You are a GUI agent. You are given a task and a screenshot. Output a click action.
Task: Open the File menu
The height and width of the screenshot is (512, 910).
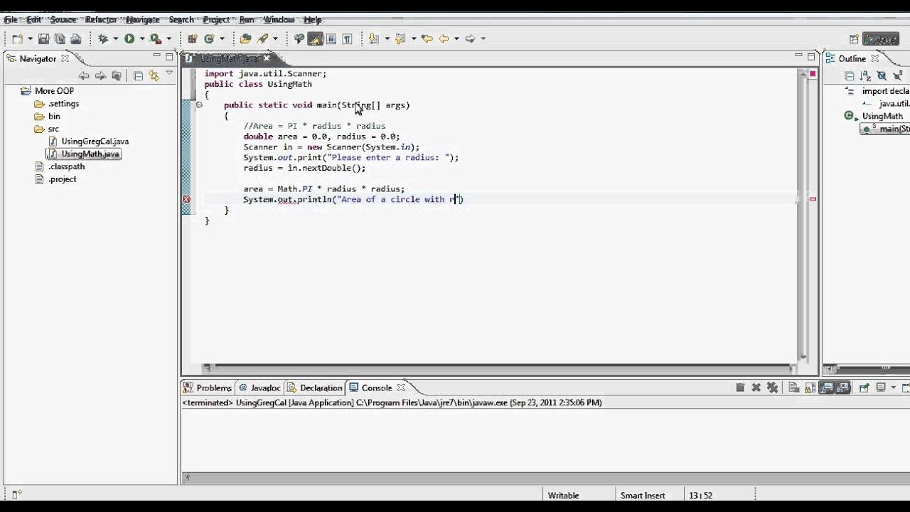click(x=11, y=20)
